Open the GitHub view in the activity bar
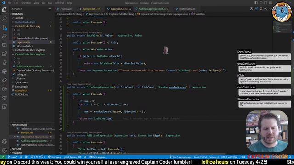 (x=4, y=71)
